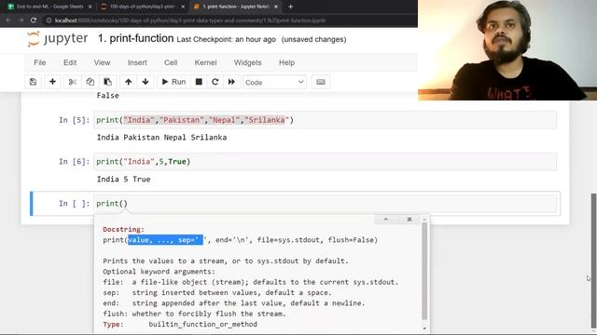This screenshot has height=335, width=597.
Task: Insert a cell below with plus icon
Action: pos(52,82)
